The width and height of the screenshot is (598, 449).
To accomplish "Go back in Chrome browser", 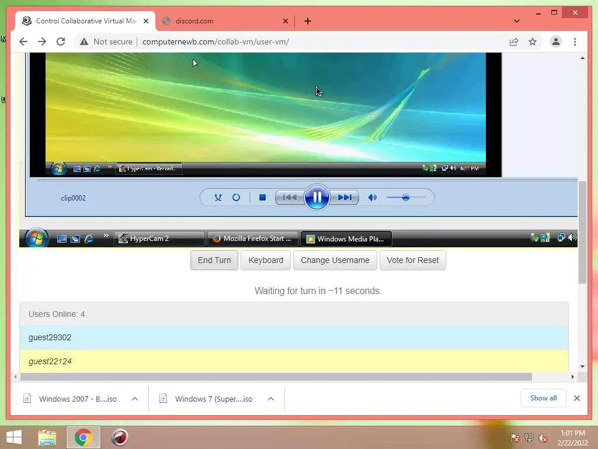I will (23, 42).
